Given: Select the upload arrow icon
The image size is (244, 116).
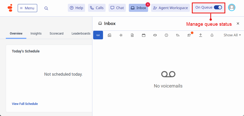Looking at the screenshot, I should click(200, 35).
